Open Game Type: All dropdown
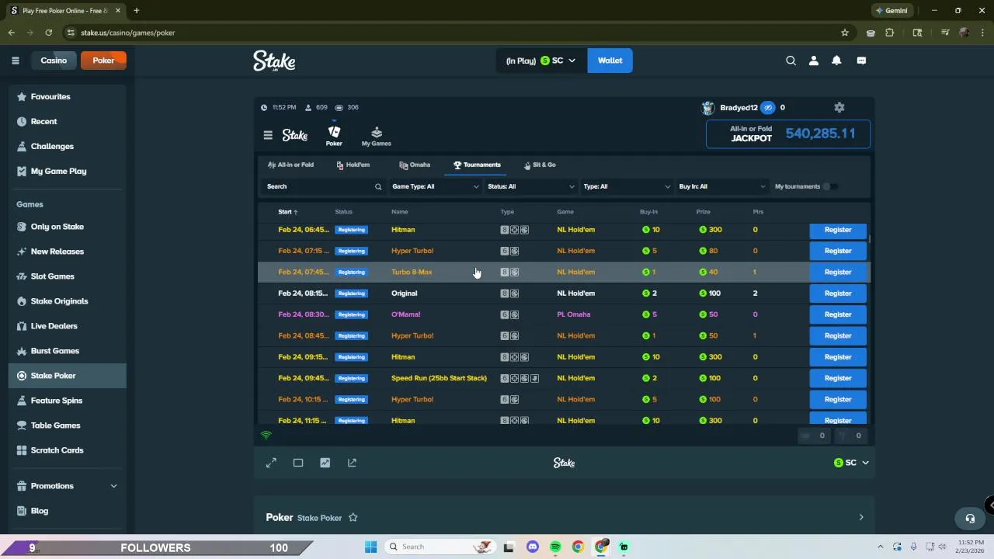This screenshot has width=994, height=559. click(436, 186)
